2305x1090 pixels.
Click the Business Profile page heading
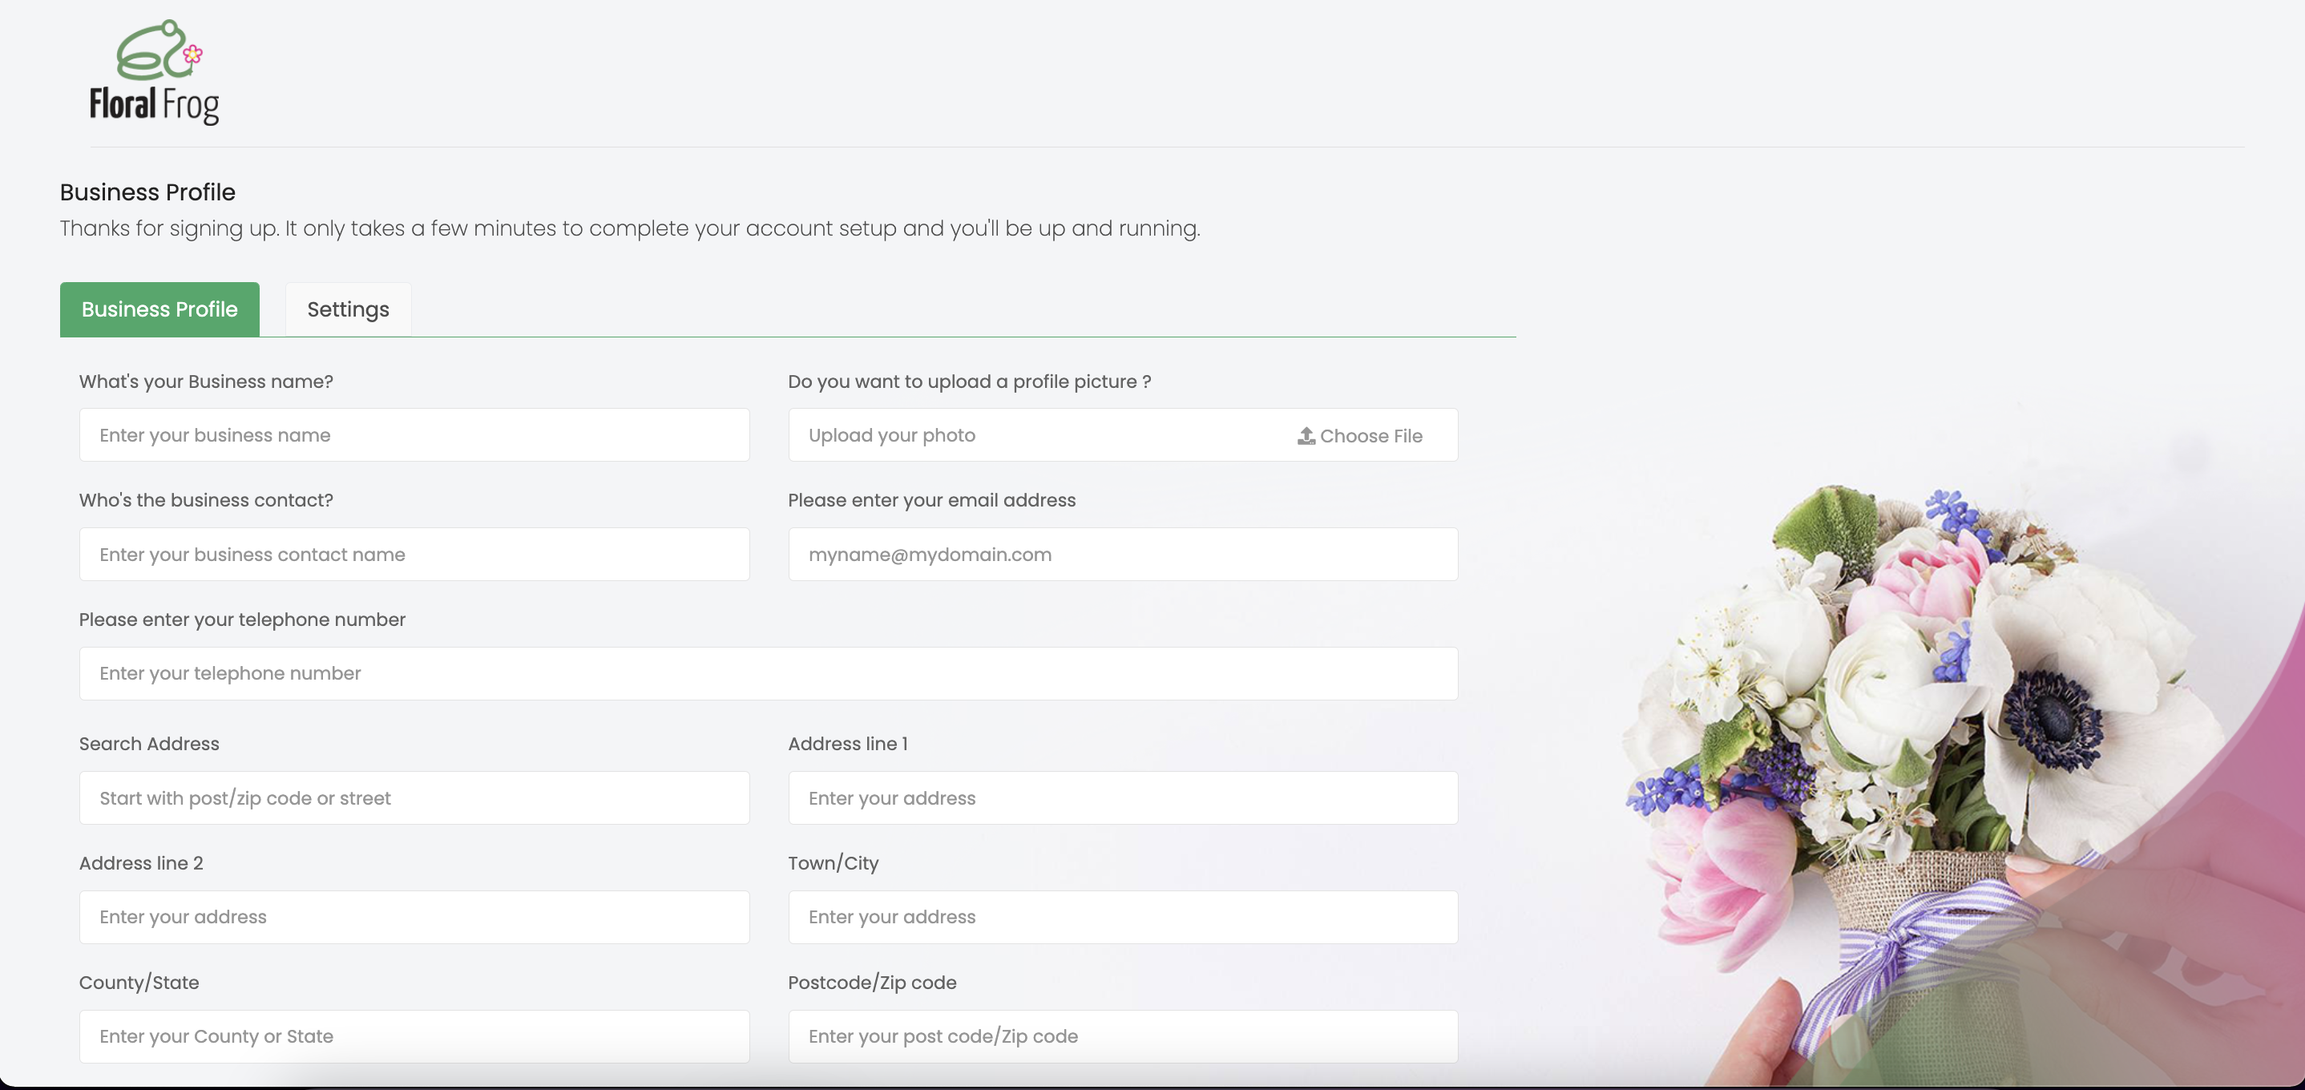pos(147,192)
